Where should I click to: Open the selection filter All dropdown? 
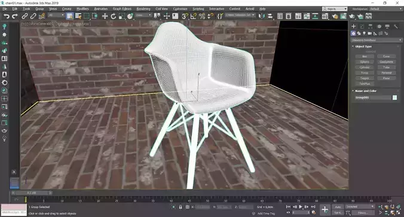click(x=56, y=16)
